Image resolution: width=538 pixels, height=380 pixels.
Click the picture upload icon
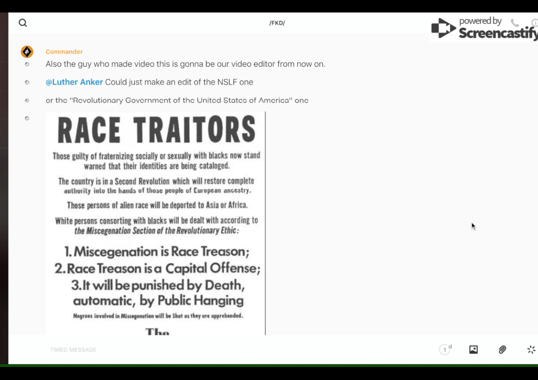click(473, 350)
